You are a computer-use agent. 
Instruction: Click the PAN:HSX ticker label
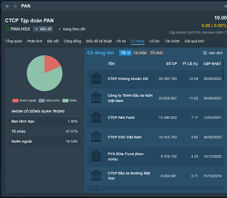[x=21, y=29]
